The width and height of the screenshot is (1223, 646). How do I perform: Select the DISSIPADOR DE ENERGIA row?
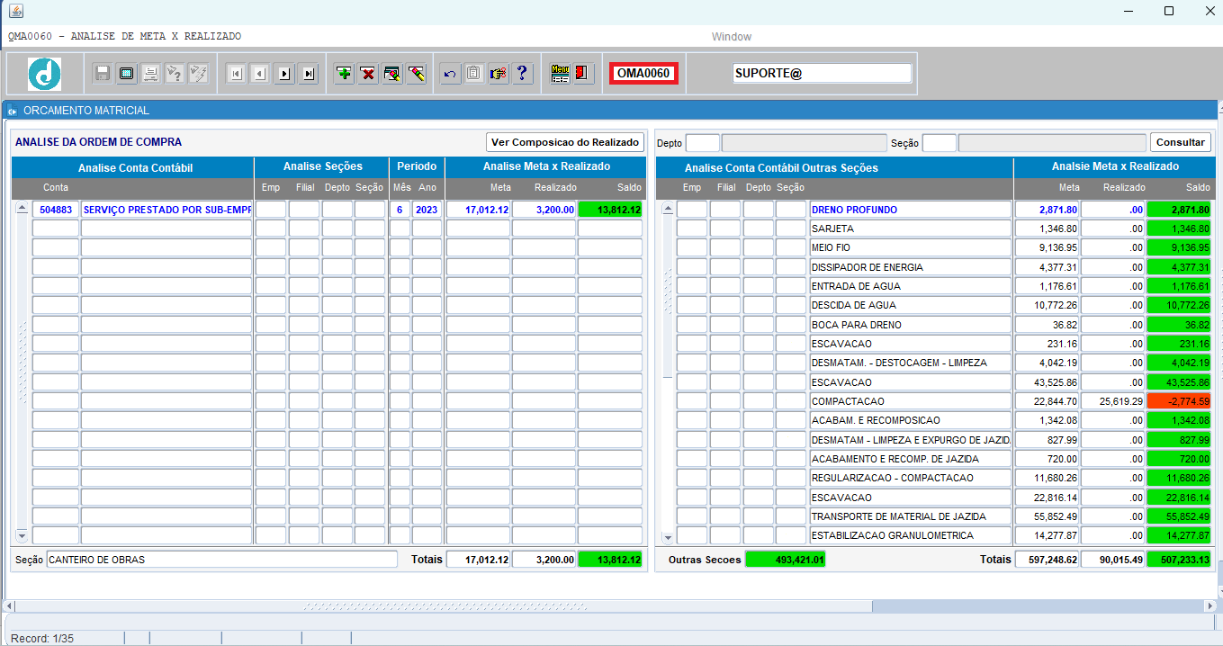click(911, 267)
